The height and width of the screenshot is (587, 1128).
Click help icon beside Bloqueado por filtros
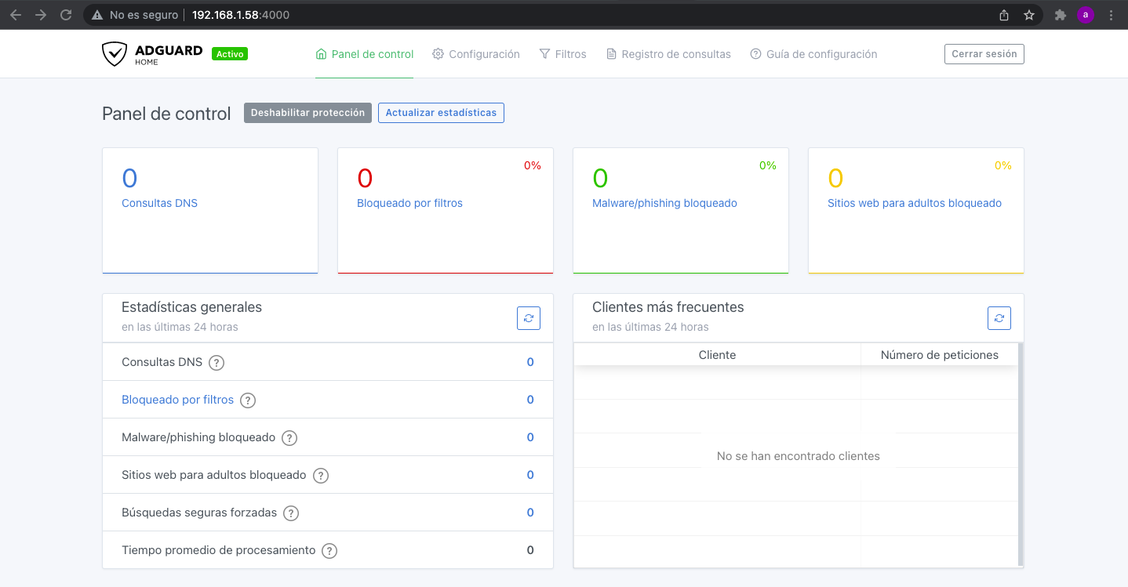click(x=248, y=400)
